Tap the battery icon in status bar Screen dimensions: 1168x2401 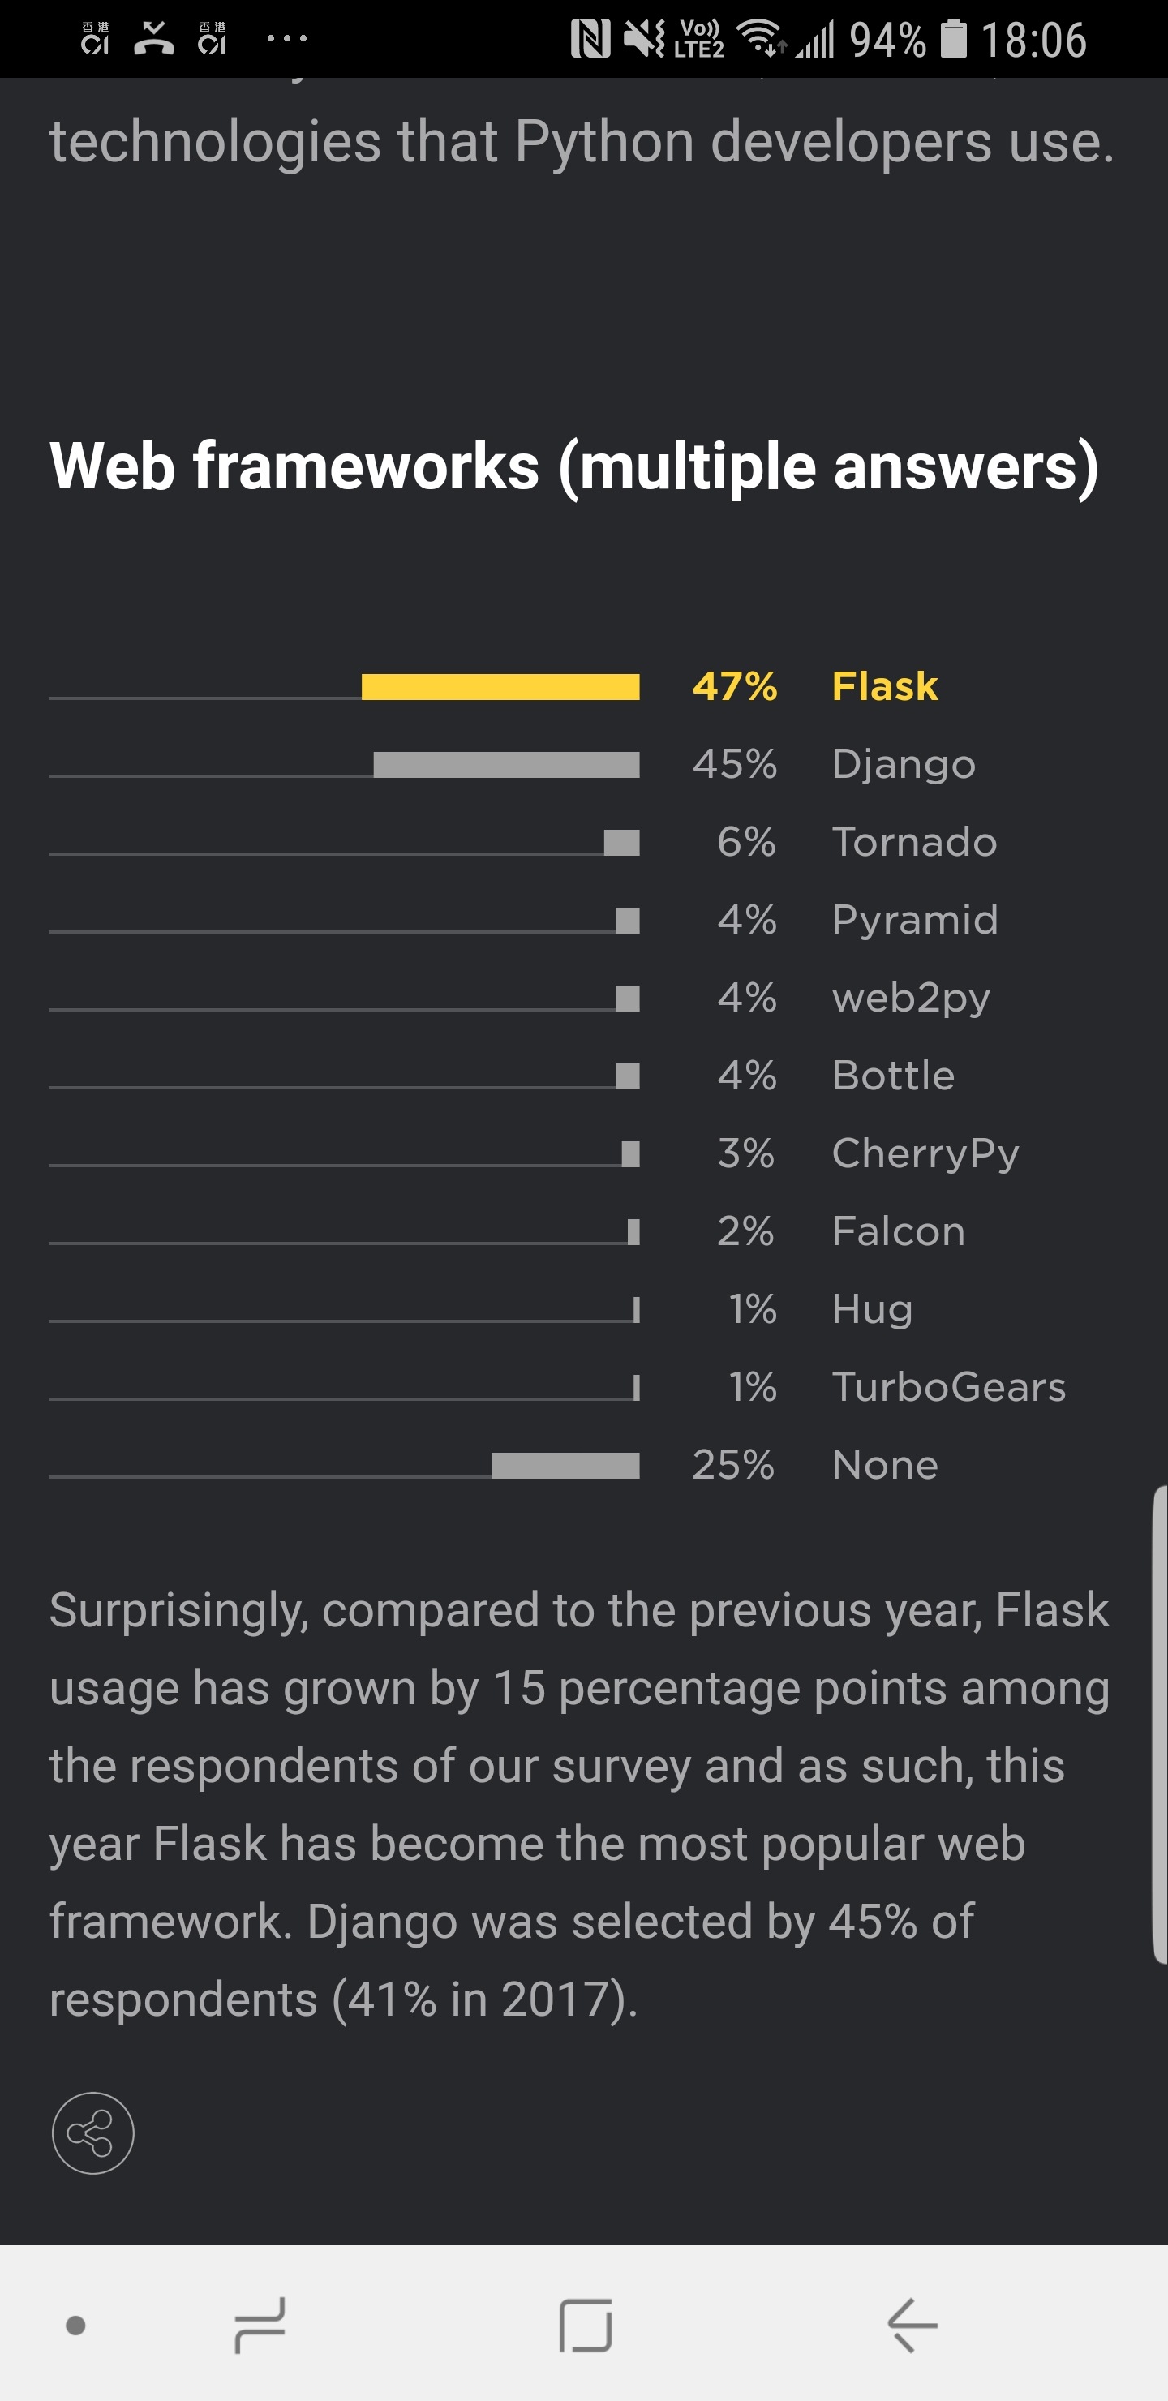pos(953,39)
